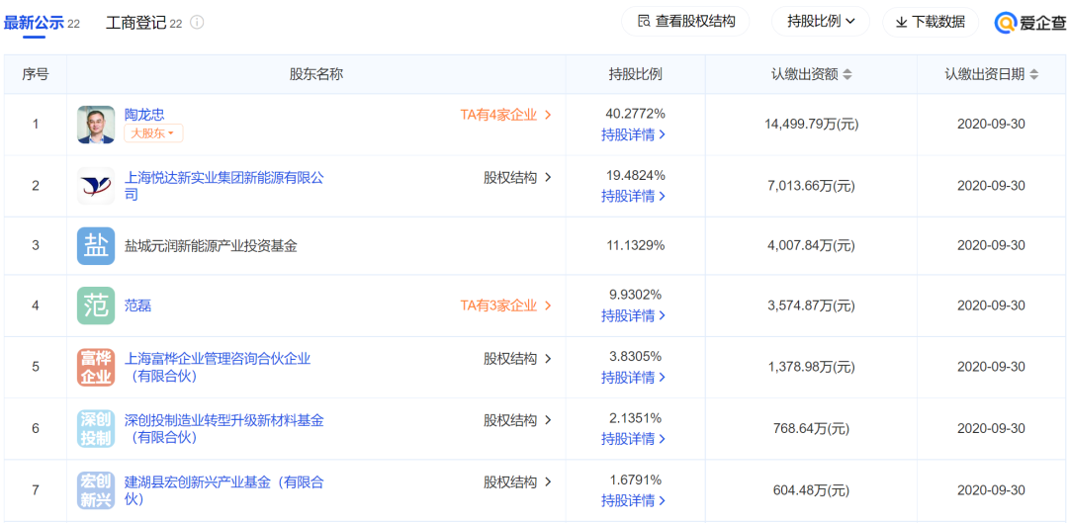Open shareholder 范磊 link

(x=137, y=305)
